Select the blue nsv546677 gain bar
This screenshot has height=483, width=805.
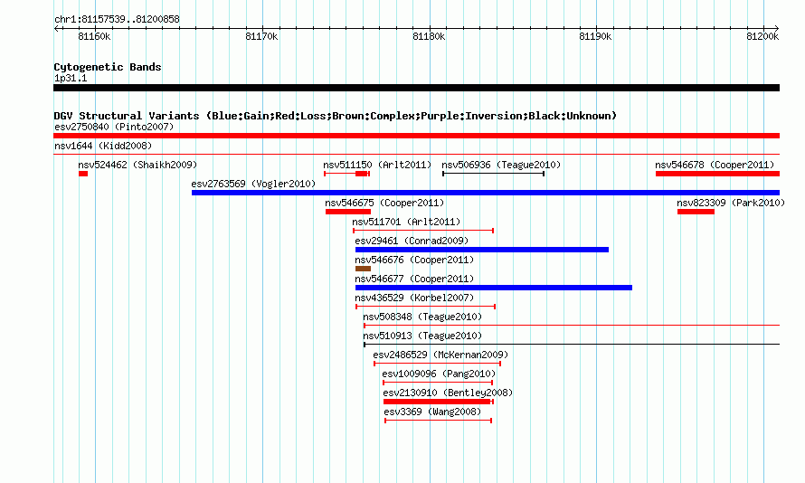(x=493, y=288)
